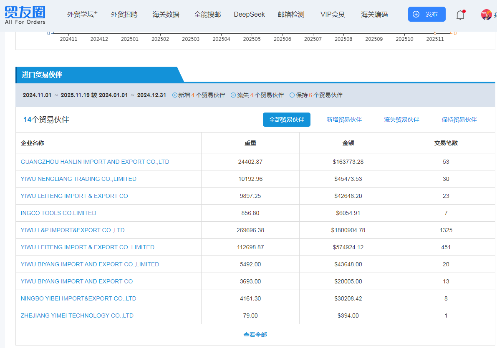The width and height of the screenshot is (497, 348).
Task: Open GUANGZHOU HANLIN IMPORT AND EXPORT link
Action: (x=95, y=162)
